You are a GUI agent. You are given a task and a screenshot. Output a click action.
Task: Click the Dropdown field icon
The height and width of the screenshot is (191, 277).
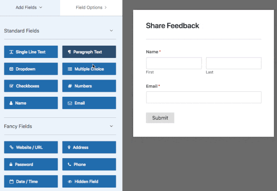click(x=11, y=69)
